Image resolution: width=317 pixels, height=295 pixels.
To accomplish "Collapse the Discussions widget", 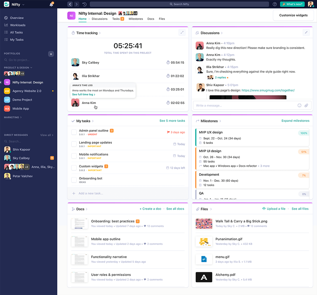I will 306,32.
